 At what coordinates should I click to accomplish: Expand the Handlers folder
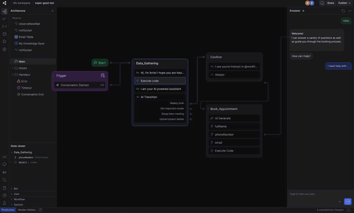click(13, 75)
